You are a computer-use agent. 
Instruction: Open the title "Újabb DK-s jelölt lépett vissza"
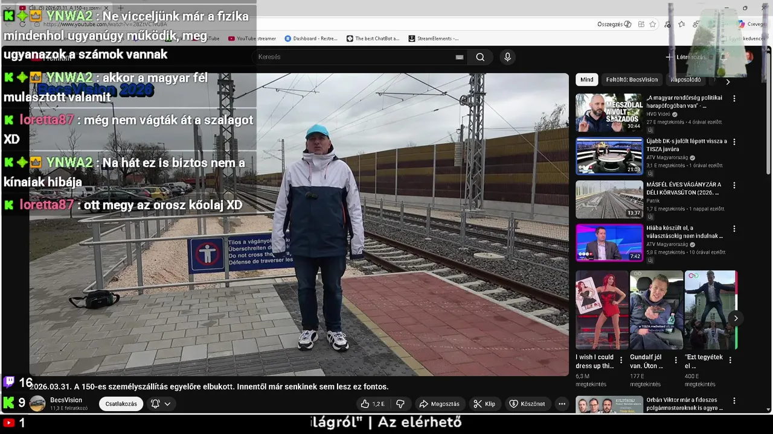tap(687, 145)
